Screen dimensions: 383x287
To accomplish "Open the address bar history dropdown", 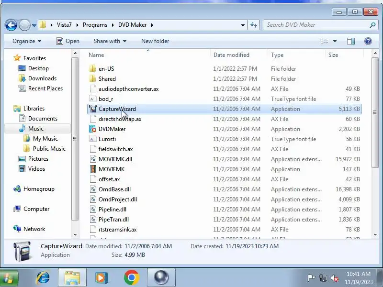I will pos(243,25).
